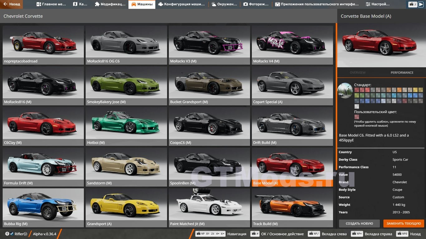Screen dimensions: 426x239
Task: Select the Hotboi (M) green Corvette
Action: (x=126, y=126)
